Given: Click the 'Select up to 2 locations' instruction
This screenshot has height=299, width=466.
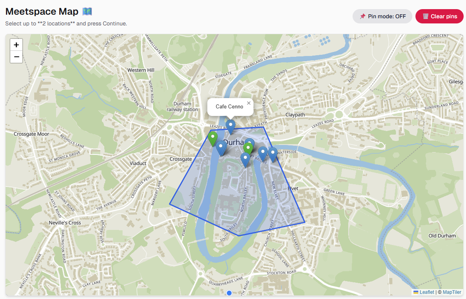Looking at the screenshot, I should point(66,23).
